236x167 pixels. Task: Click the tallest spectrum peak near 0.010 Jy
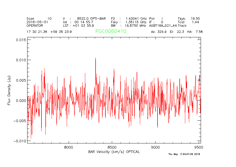click(95, 58)
